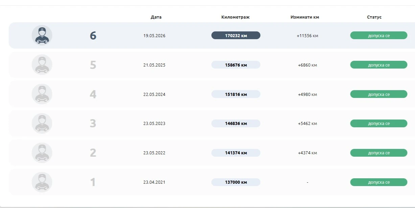The height and width of the screenshot is (208, 415).
Task: Click the 'Километраж' column header
Action: pos(235,17)
